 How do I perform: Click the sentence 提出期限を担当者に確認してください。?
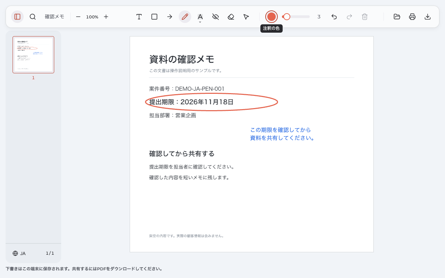coord(192,167)
